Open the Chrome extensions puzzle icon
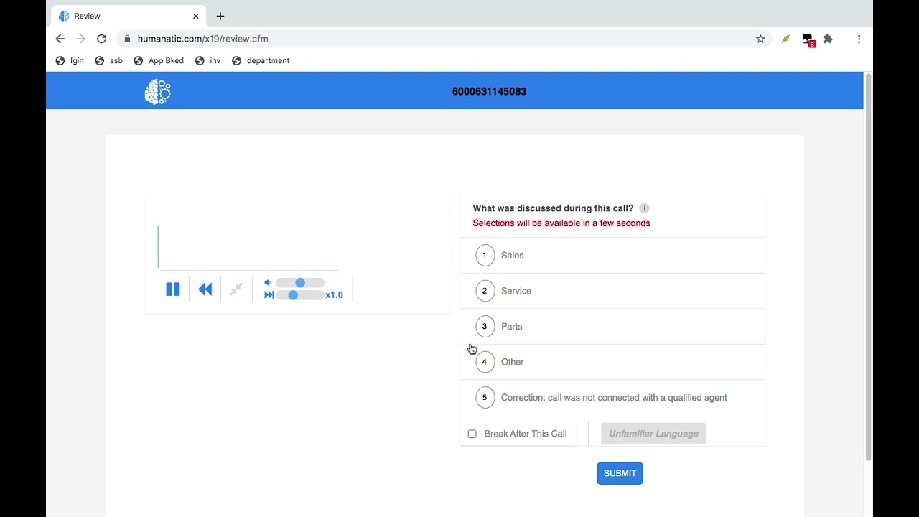Image resolution: width=919 pixels, height=517 pixels. tap(828, 39)
